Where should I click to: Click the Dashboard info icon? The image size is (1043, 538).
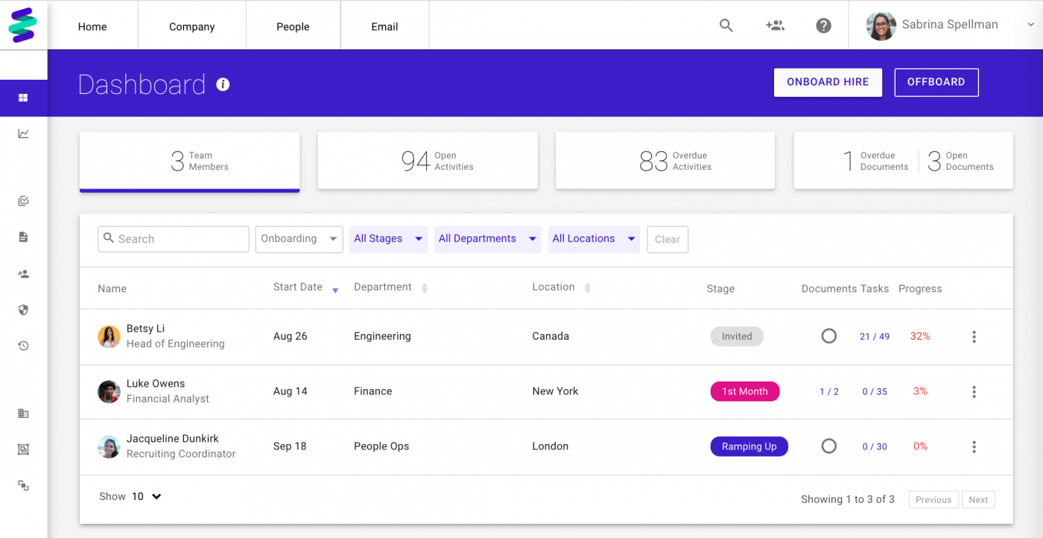(x=223, y=84)
